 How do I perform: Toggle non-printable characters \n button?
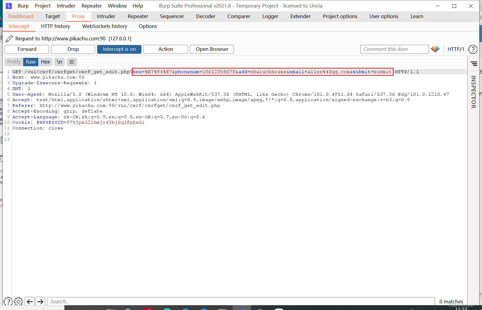pyautogui.click(x=59, y=62)
